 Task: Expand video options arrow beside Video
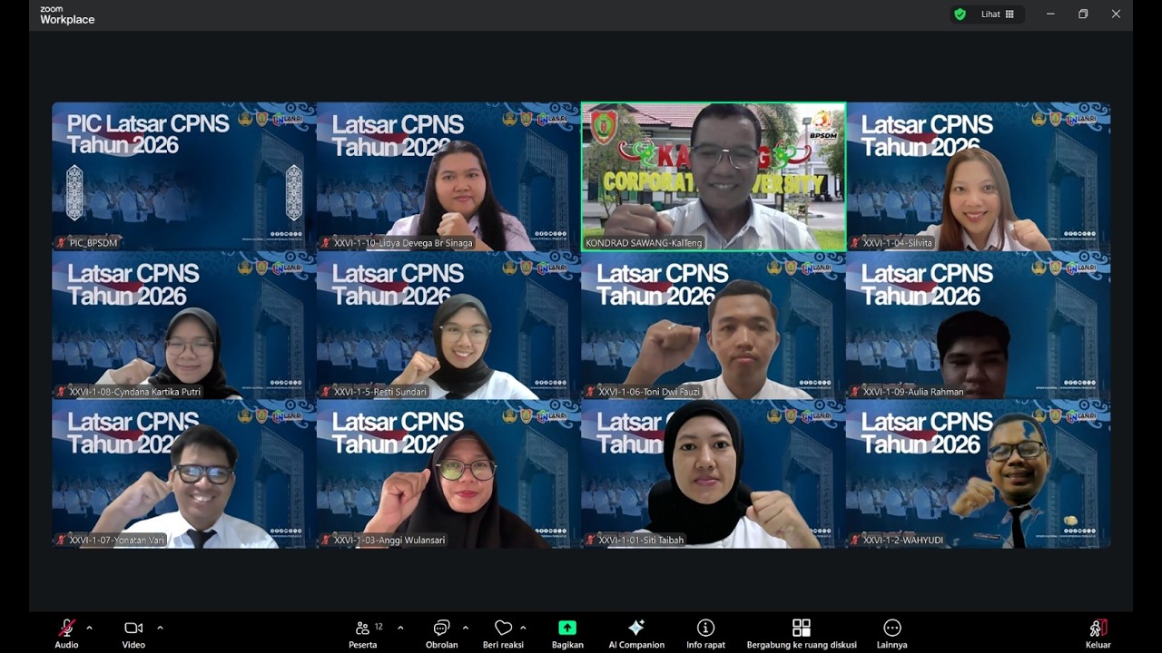(x=160, y=628)
